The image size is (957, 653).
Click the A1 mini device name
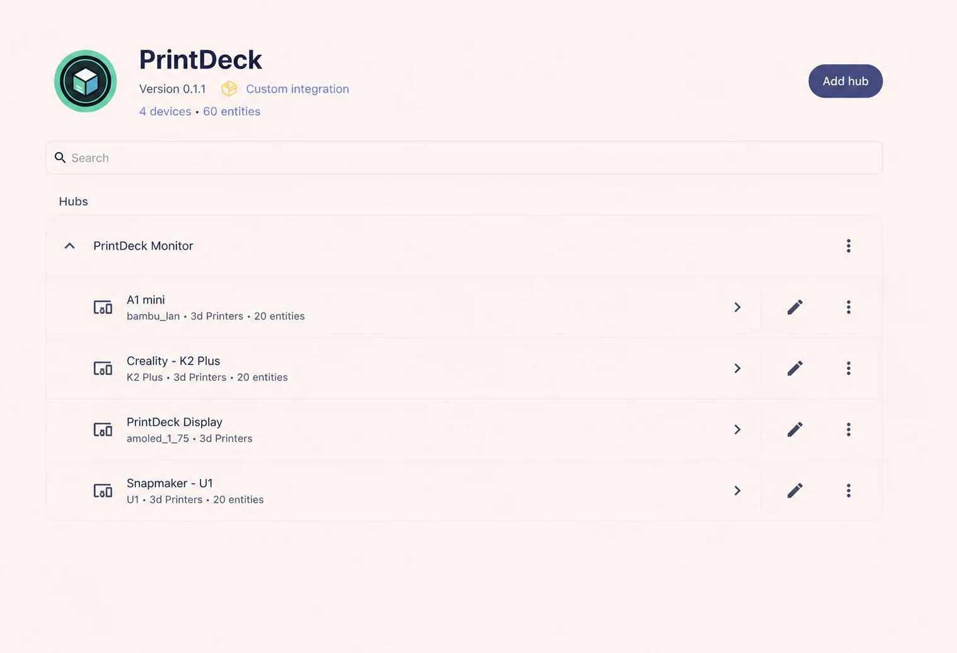(x=146, y=300)
